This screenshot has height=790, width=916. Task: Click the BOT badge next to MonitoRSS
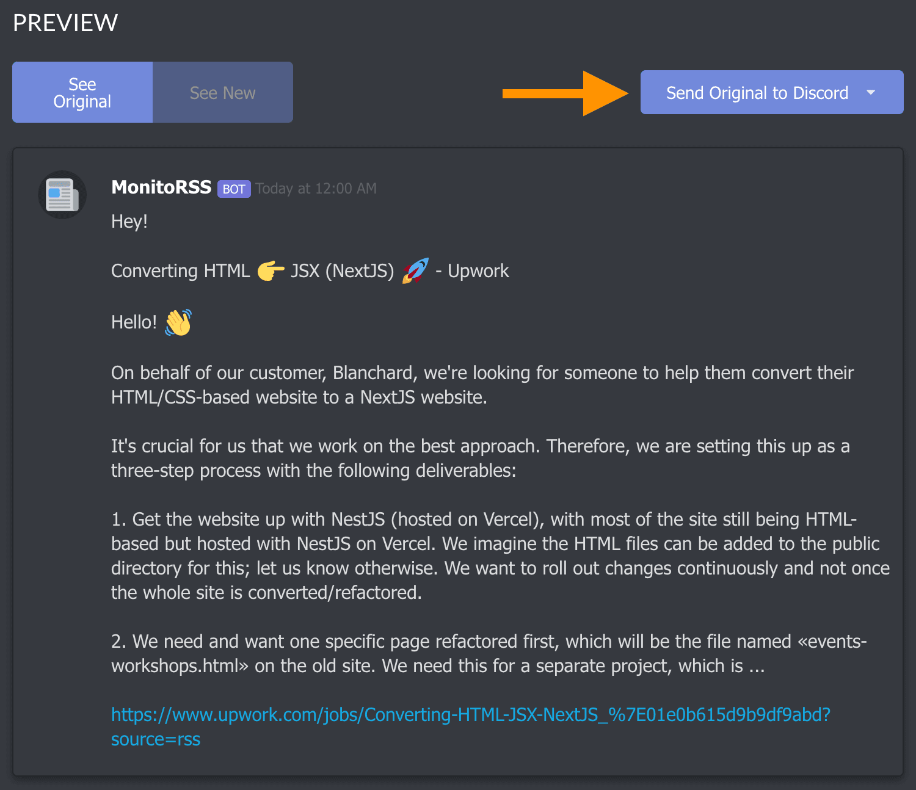tap(234, 189)
